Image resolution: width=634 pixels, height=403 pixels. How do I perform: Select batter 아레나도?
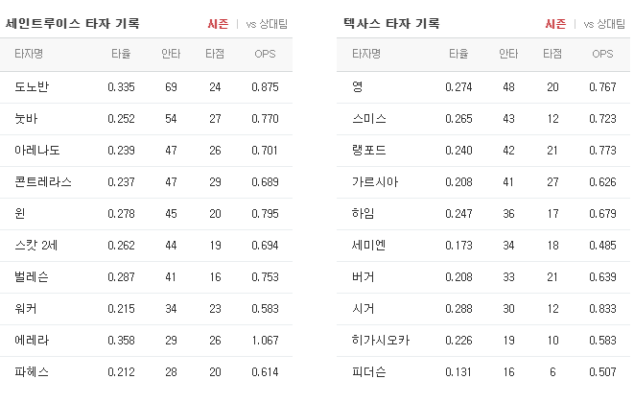pyautogui.click(x=37, y=150)
